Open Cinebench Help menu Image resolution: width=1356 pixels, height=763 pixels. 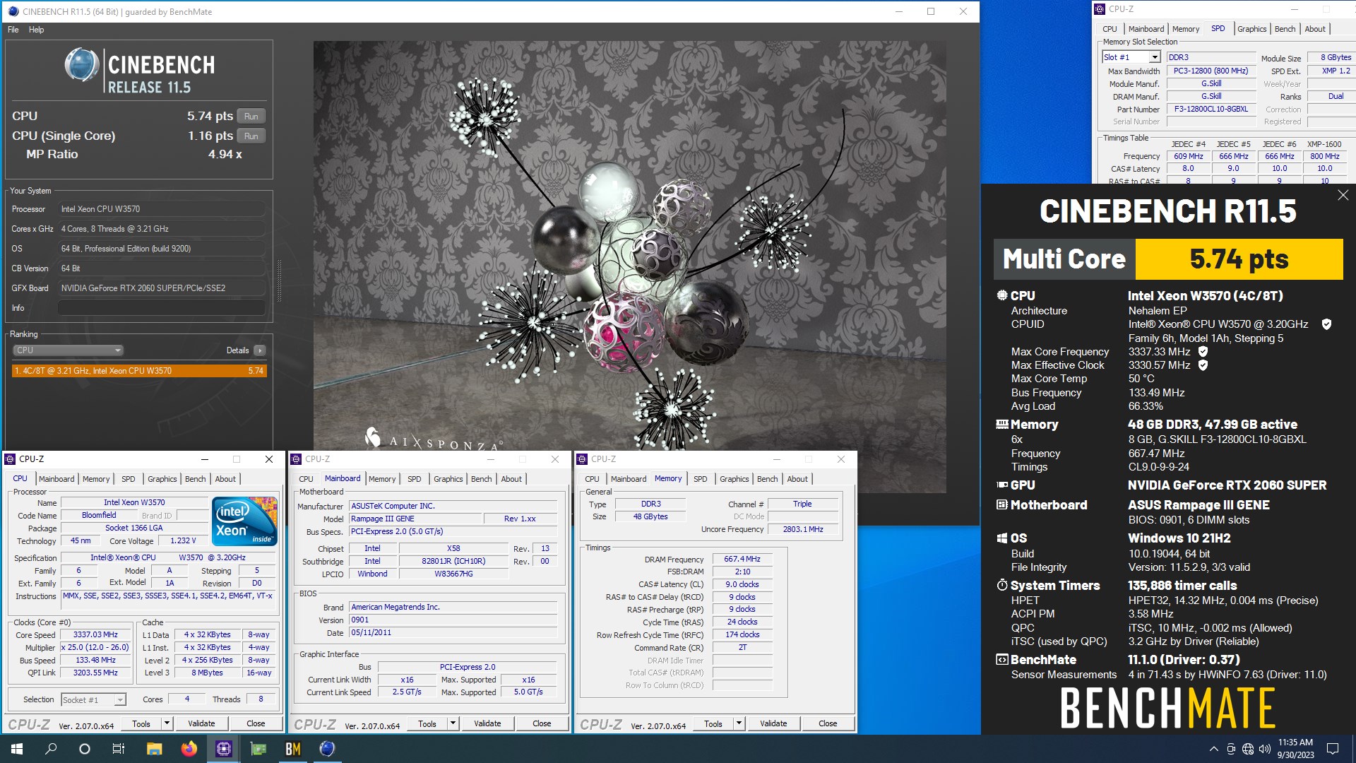[x=36, y=30]
